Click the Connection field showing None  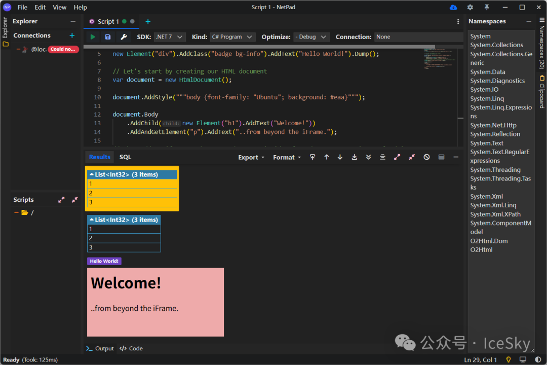tap(418, 37)
